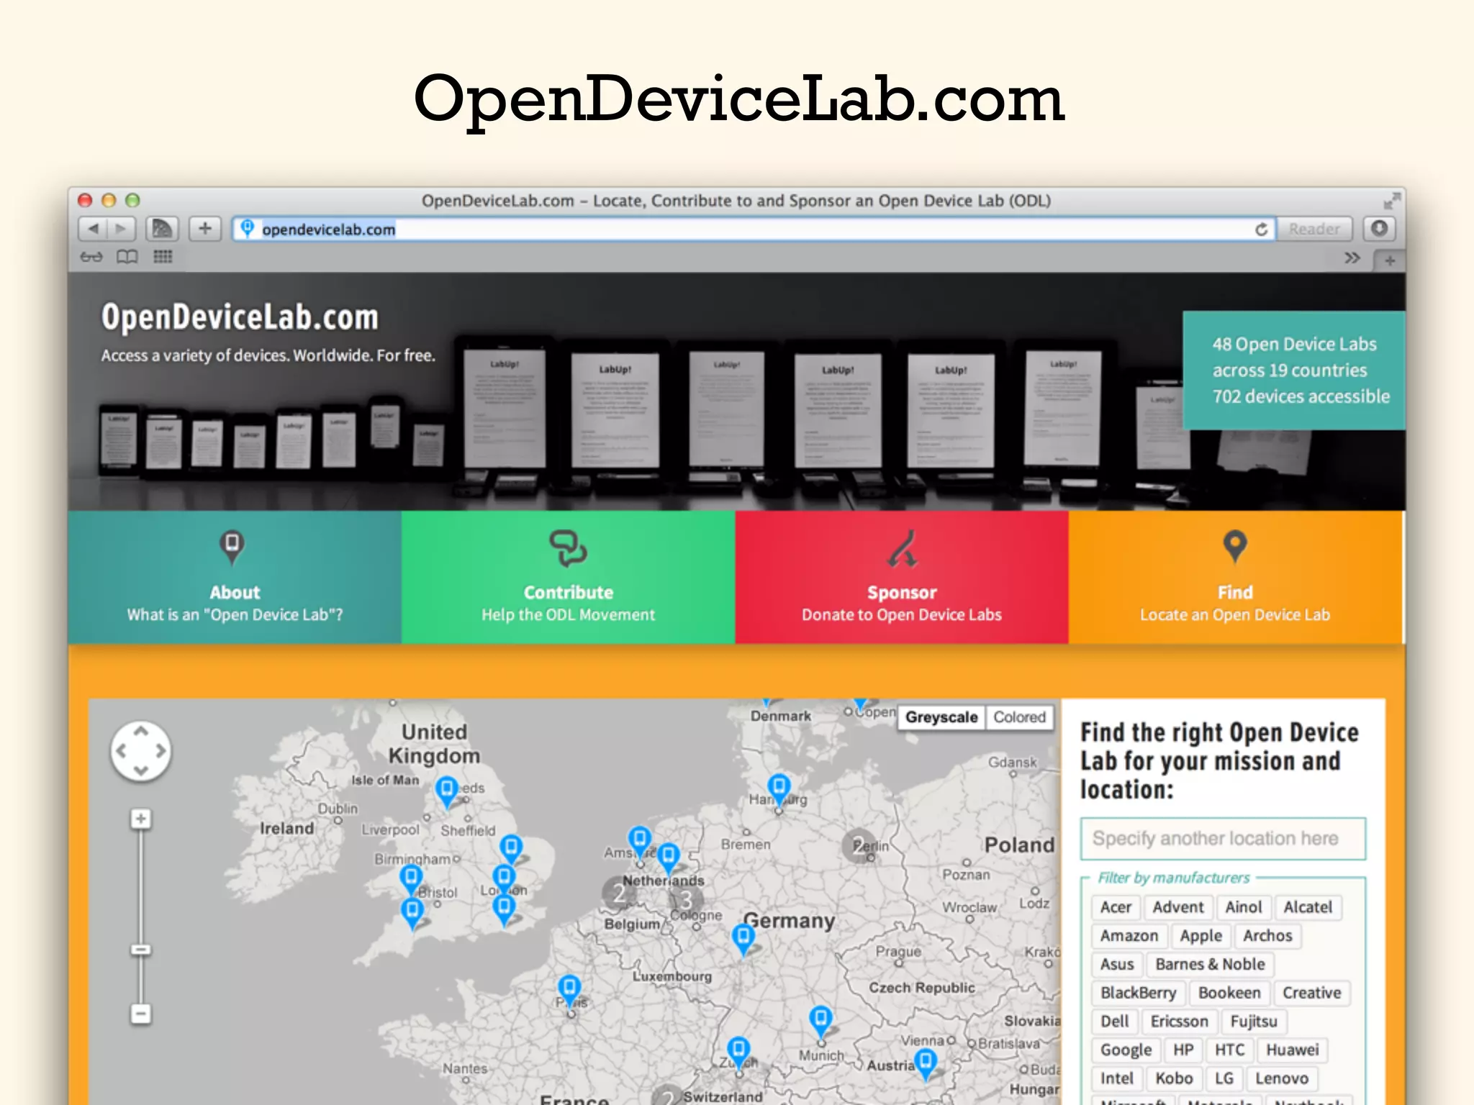The image size is (1474, 1105).
Task: Click the map pin near Hamburg
Action: click(x=779, y=789)
